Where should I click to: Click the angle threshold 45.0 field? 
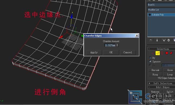(x=168, y=65)
